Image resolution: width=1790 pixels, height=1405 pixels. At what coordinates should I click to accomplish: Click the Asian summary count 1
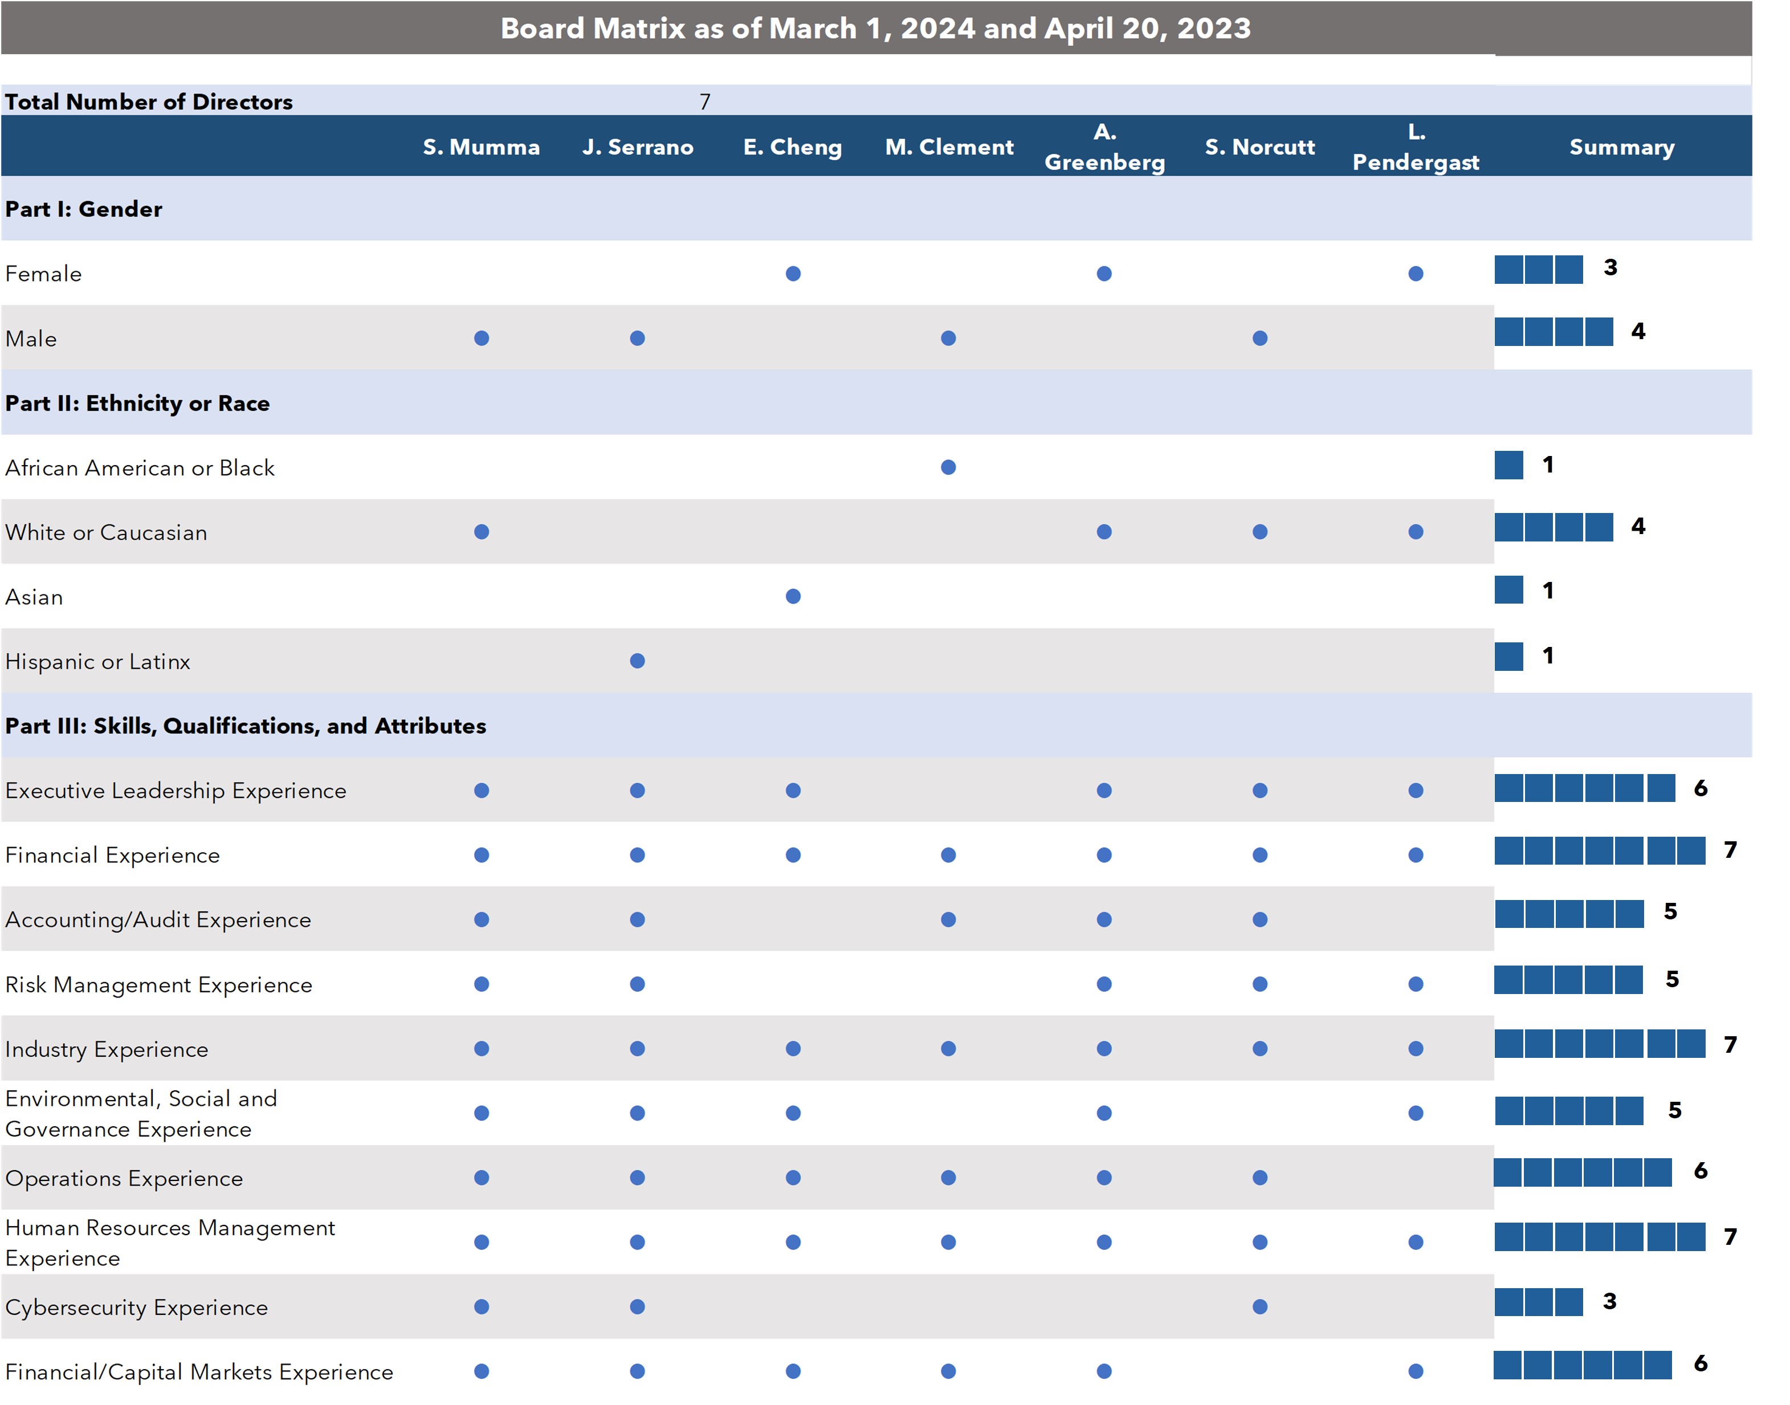(1547, 590)
